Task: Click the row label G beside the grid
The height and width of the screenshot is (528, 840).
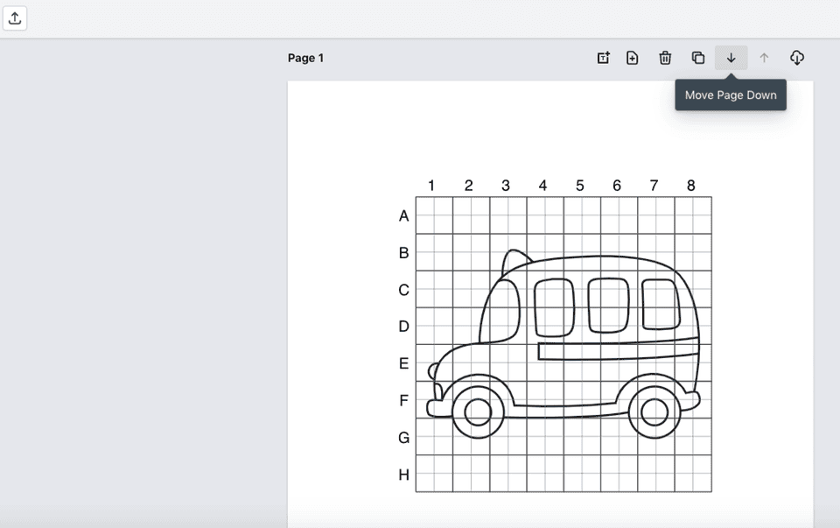Action: 403,438
